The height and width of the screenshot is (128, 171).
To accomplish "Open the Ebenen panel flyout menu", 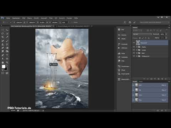I will pos(169,27).
